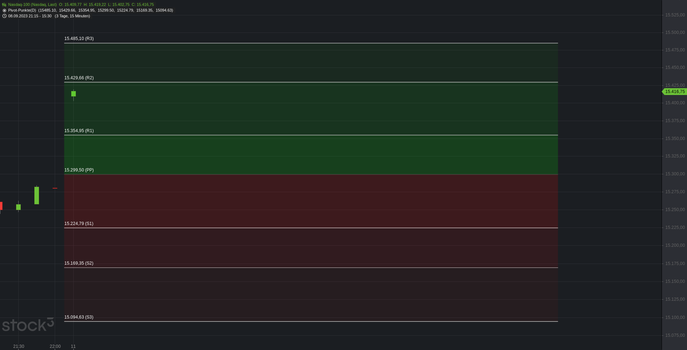Click the clock icon next to date range
Screen dimensions: 687x350
pos(4,16)
